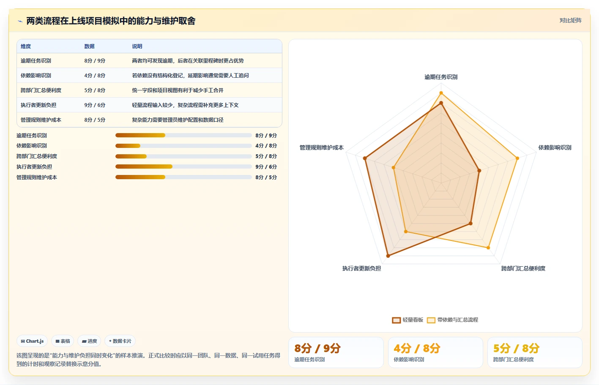The height and width of the screenshot is (385, 599).
Task: Toggle the 轻量看板 legend entry
Action: [x=408, y=320]
